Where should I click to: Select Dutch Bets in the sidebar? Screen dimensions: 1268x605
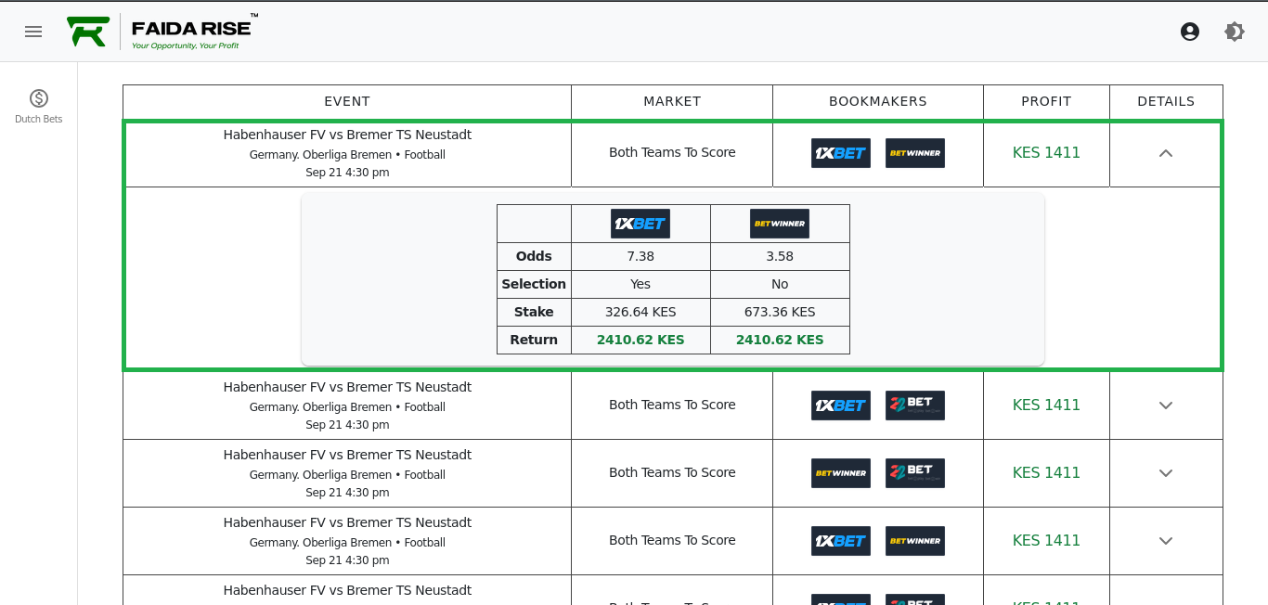(x=38, y=104)
